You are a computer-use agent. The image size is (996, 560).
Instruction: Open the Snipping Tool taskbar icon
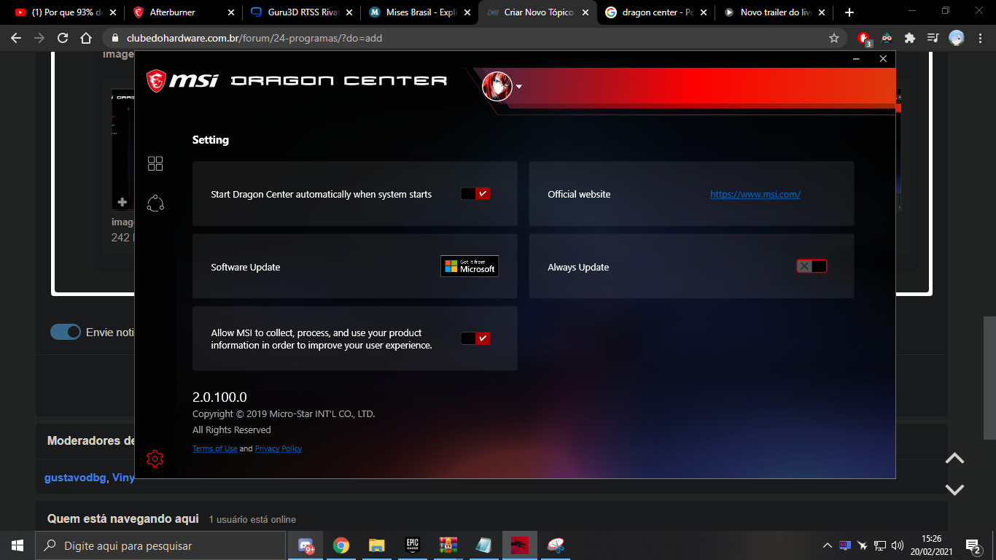[x=556, y=545]
